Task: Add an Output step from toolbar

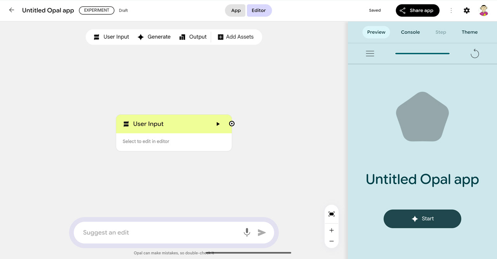Action: pos(193,37)
